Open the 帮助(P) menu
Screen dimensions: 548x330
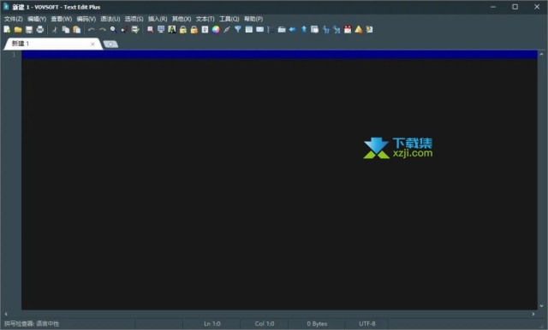tap(253, 19)
